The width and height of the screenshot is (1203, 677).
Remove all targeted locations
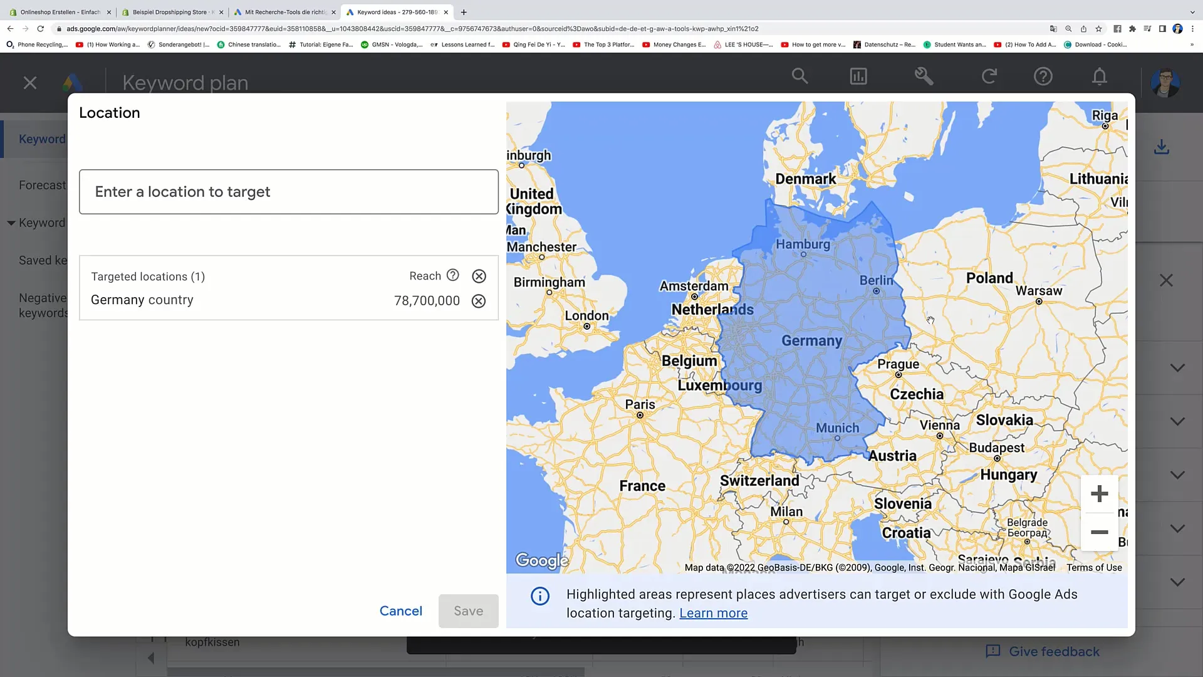479,276
